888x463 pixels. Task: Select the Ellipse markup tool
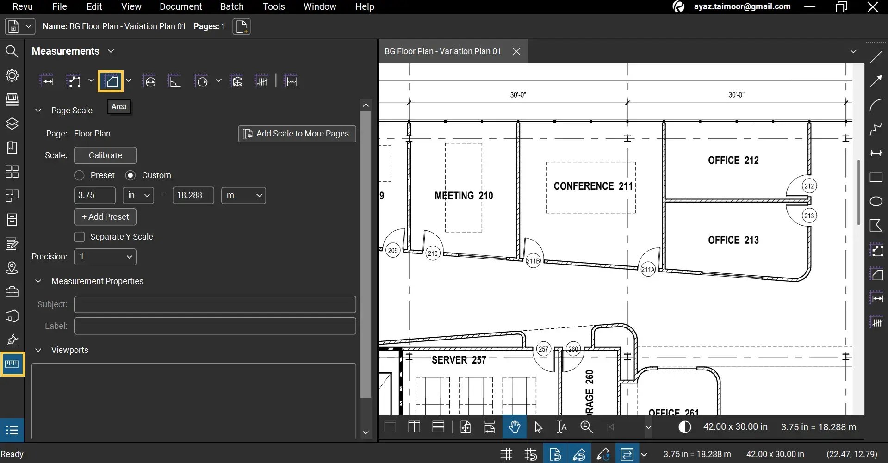[x=876, y=201]
